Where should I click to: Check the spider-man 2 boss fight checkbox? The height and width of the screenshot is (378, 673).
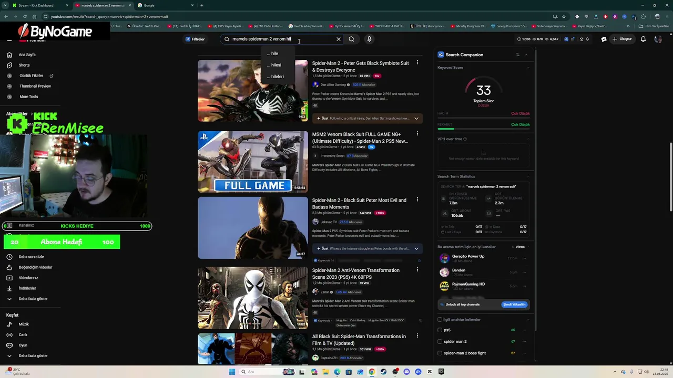pos(440,353)
